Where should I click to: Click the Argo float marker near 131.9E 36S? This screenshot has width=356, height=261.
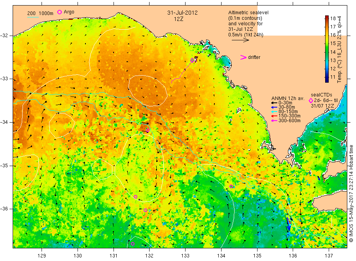[x=145, y=210]
